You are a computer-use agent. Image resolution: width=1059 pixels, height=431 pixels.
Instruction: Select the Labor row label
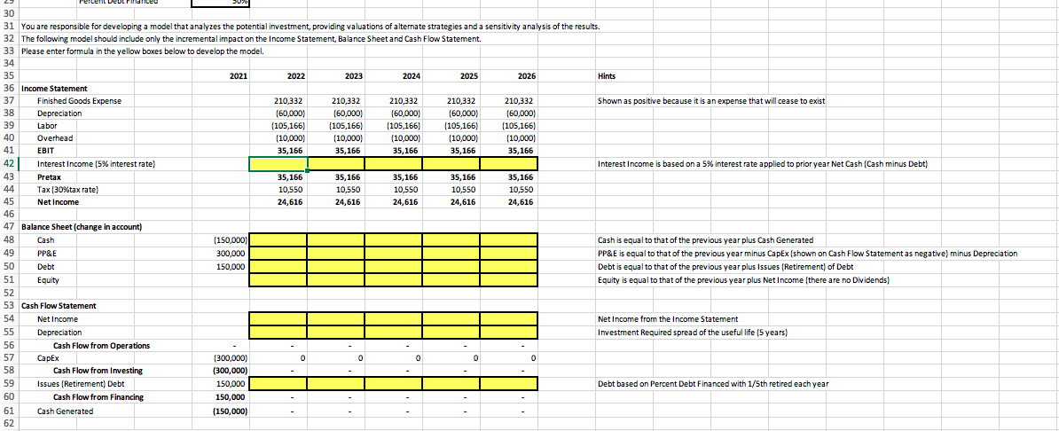[x=47, y=126]
